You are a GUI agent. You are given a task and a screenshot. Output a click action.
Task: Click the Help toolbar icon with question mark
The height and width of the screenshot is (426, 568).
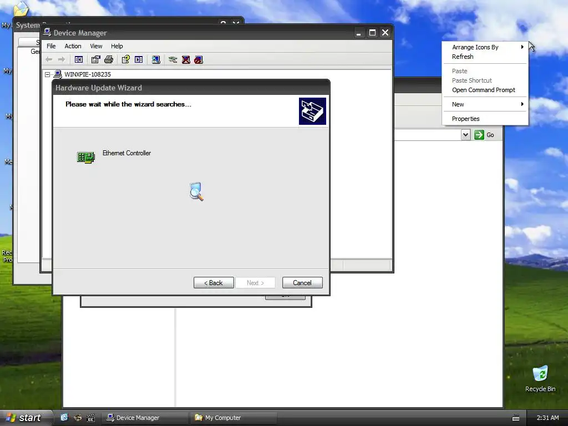126,59
